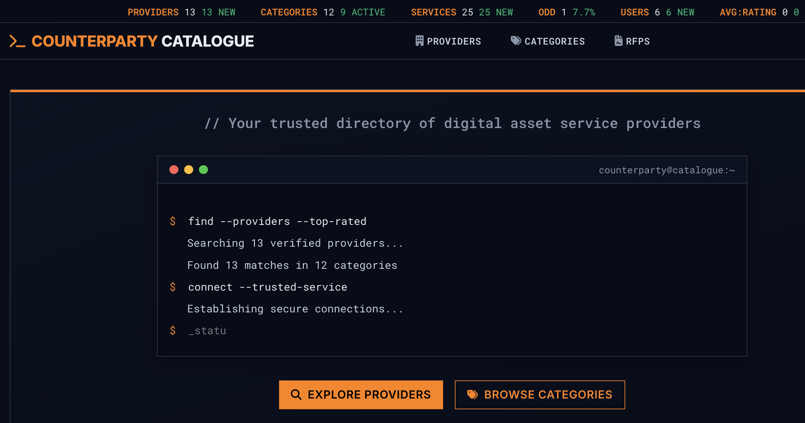Click the tag icon in Browse Categories button
The height and width of the screenshot is (423, 805).
tap(472, 395)
